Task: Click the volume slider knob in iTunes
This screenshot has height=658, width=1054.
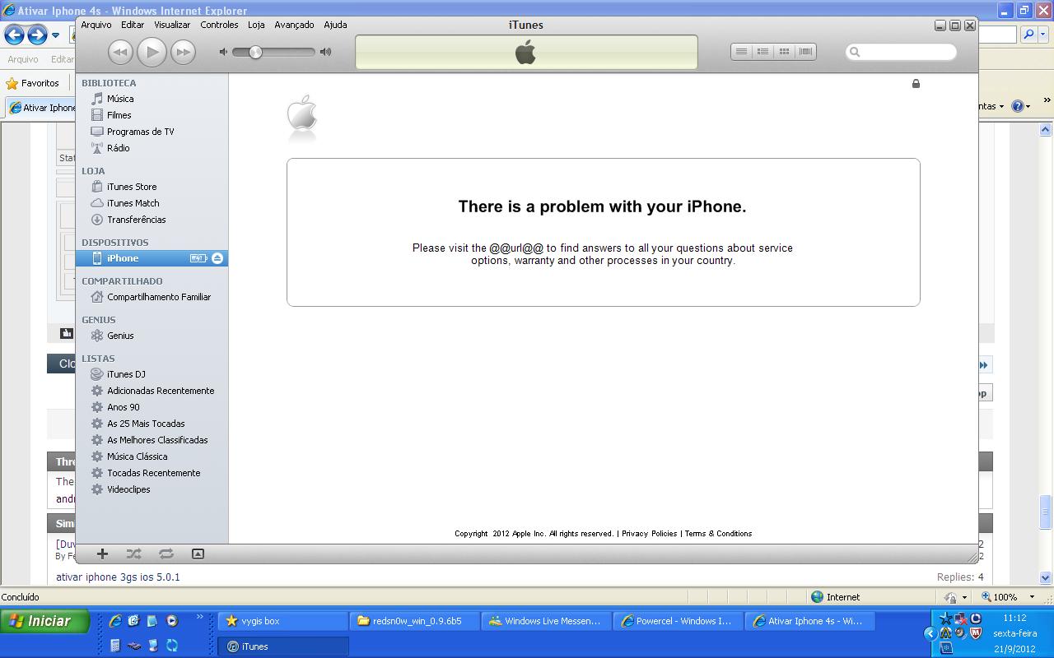Action: click(255, 52)
